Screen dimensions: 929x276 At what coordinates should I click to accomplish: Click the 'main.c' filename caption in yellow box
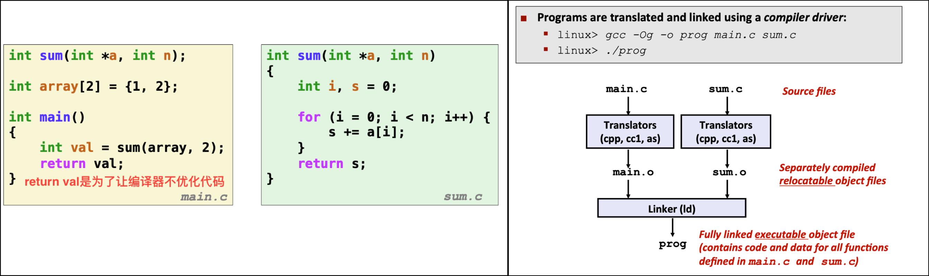(x=204, y=197)
